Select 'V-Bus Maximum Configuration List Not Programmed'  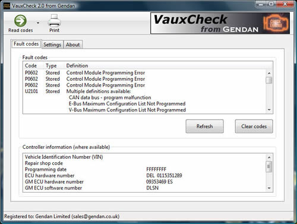[x=127, y=110]
